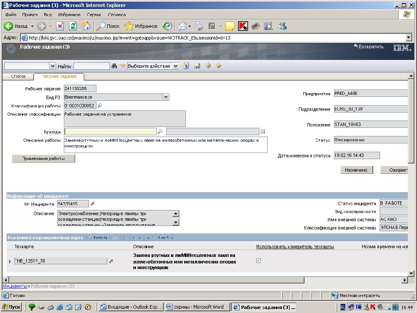
Task: Open the Сервис menu
Action: pos(94,15)
